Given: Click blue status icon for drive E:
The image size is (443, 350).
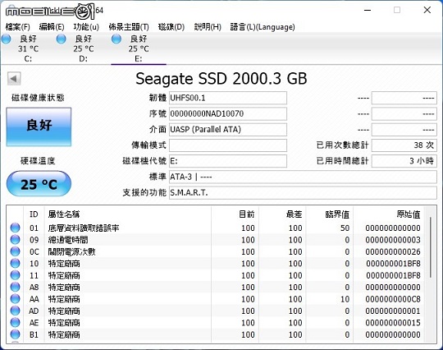Looking at the screenshot, I should point(116,39).
